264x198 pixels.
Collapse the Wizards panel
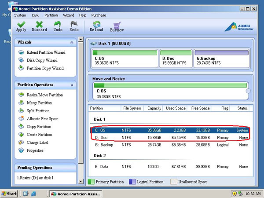(72, 42)
